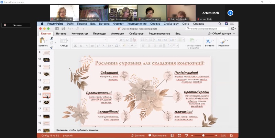The width and height of the screenshot is (275, 138).
Task: Click the Paste clipboard icon
Action: [x=43, y=41]
